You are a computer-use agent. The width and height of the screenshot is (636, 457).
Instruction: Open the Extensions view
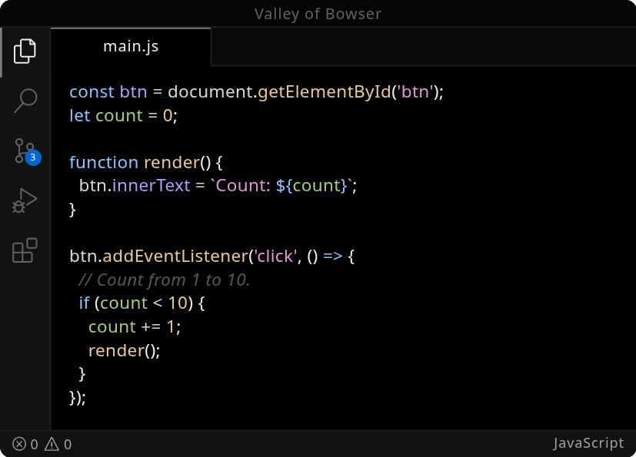click(x=25, y=250)
